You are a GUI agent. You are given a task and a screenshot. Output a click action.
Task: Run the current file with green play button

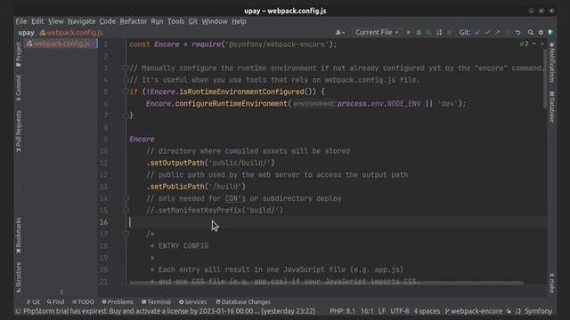click(x=409, y=32)
